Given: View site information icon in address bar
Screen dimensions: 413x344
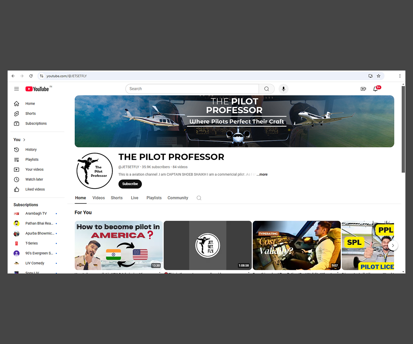Looking at the screenshot, I should [x=42, y=76].
